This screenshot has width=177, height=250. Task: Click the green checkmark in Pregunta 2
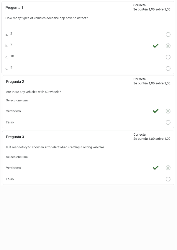(x=155, y=111)
